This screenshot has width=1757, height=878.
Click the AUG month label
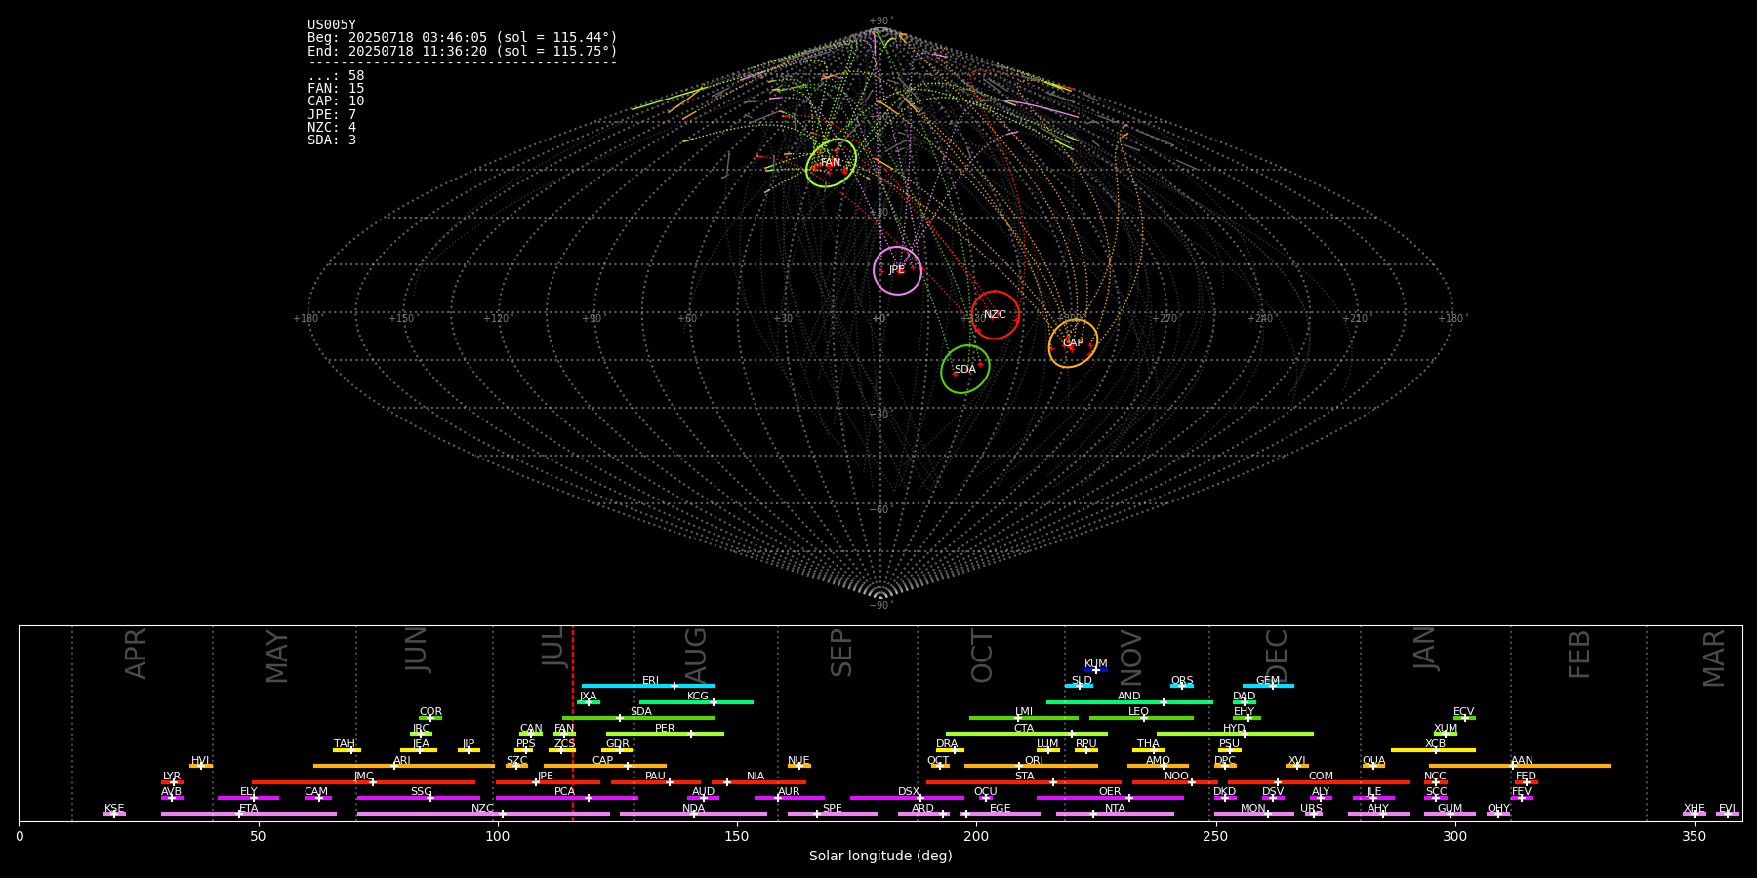tap(696, 654)
